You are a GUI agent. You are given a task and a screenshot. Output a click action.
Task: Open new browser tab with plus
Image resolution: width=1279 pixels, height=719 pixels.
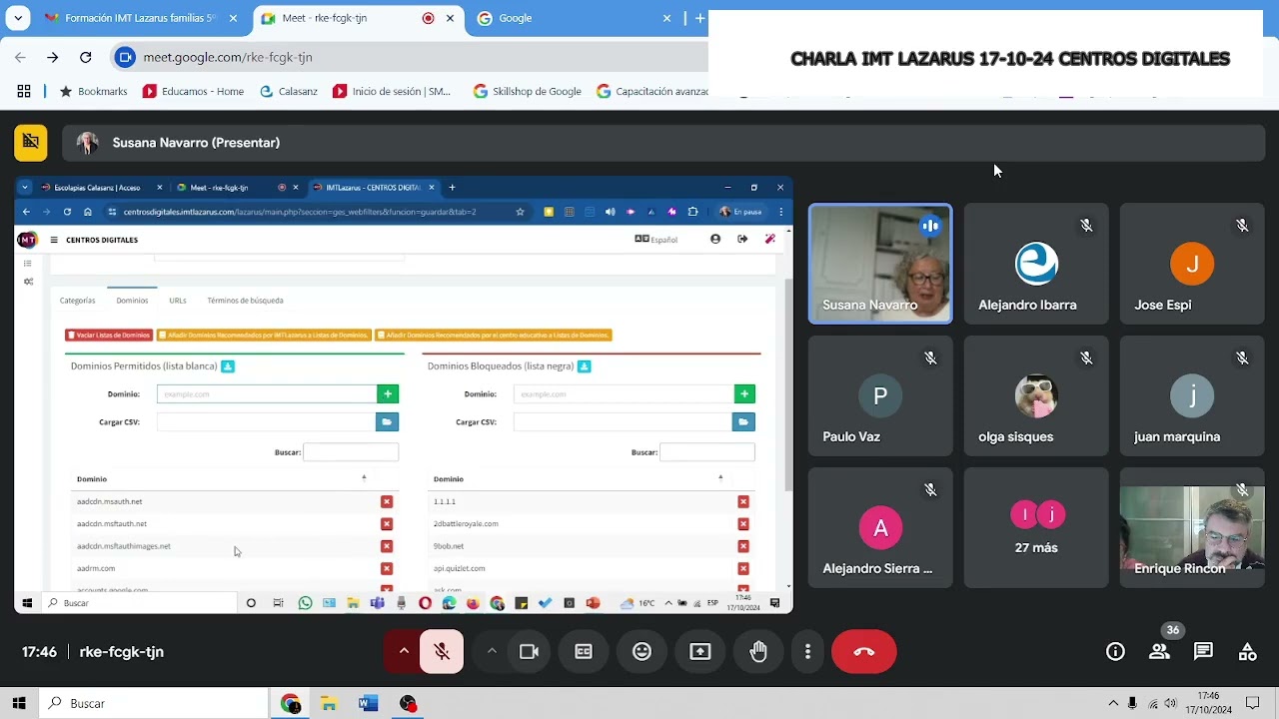click(700, 18)
